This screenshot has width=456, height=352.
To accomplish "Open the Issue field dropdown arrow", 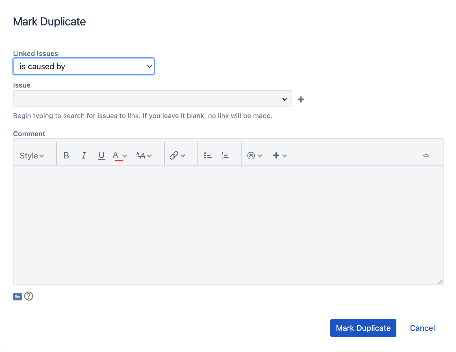I will pyautogui.click(x=285, y=99).
